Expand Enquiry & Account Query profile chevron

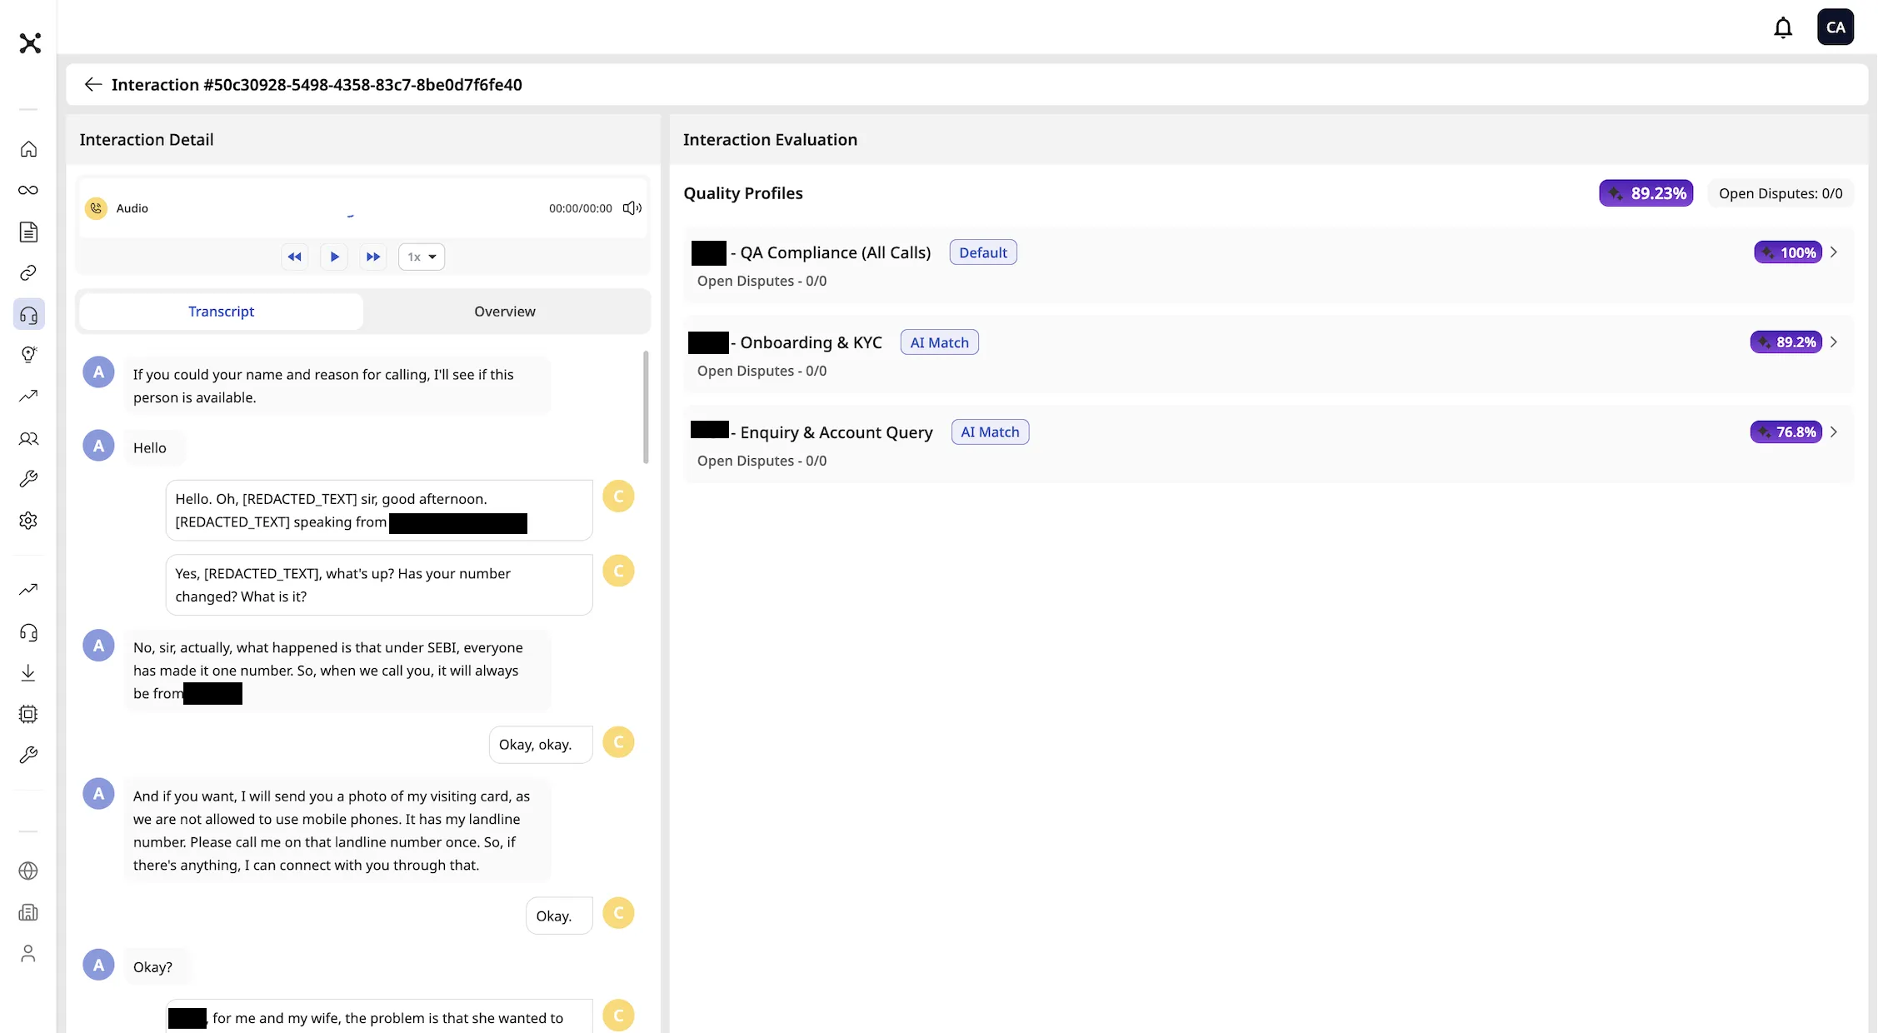1834,432
